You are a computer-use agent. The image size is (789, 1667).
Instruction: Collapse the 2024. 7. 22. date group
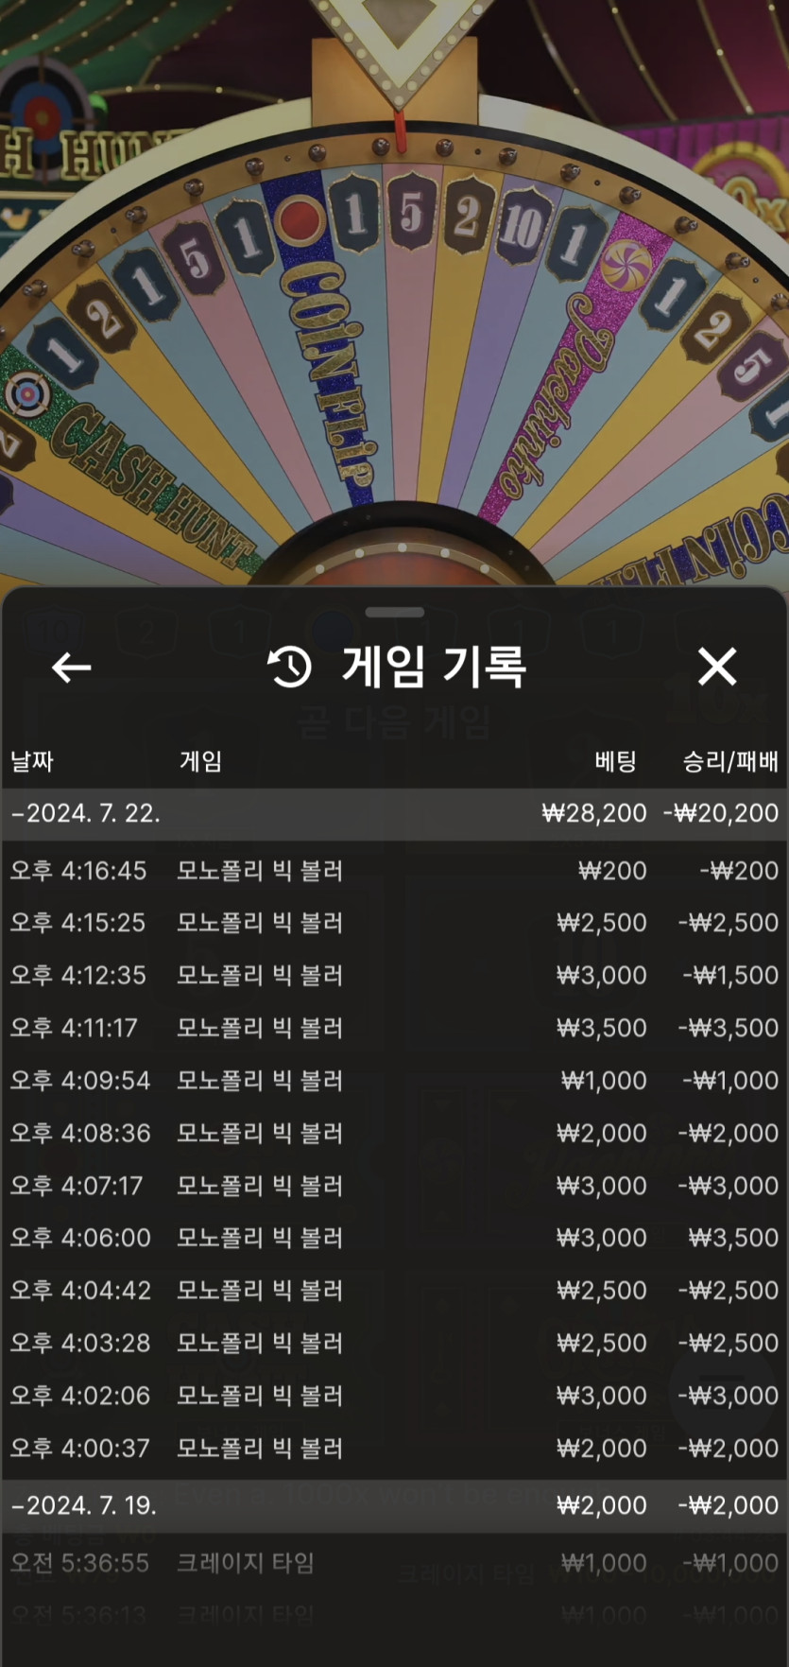click(x=395, y=814)
